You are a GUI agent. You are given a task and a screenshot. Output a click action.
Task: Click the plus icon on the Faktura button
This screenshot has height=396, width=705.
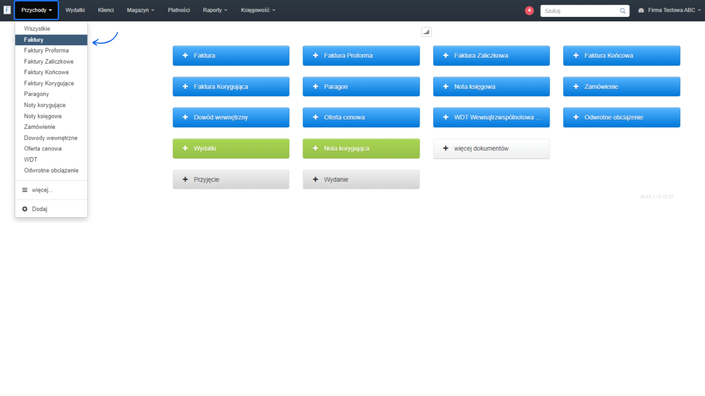[x=185, y=56]
